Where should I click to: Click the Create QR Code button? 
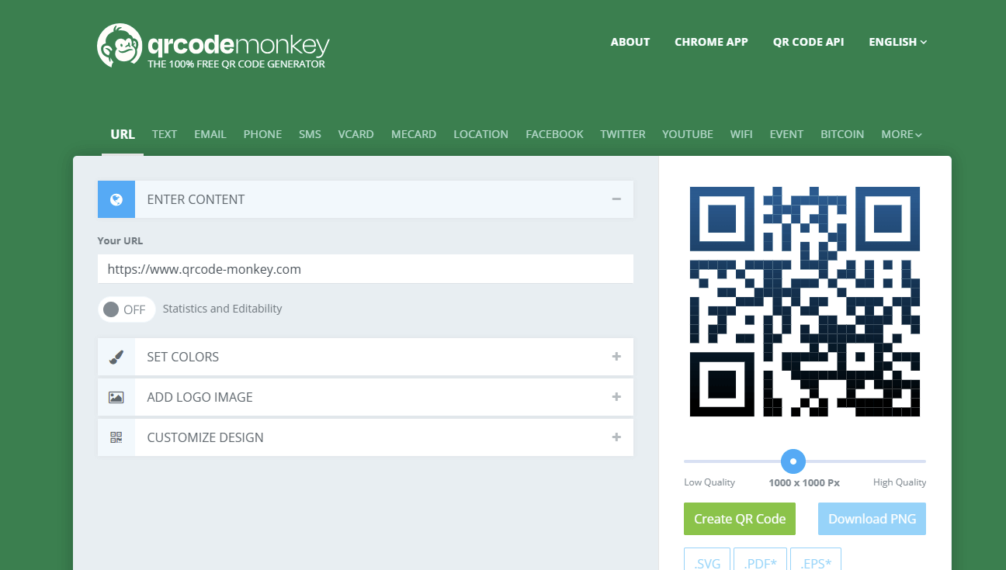point(740,519)
